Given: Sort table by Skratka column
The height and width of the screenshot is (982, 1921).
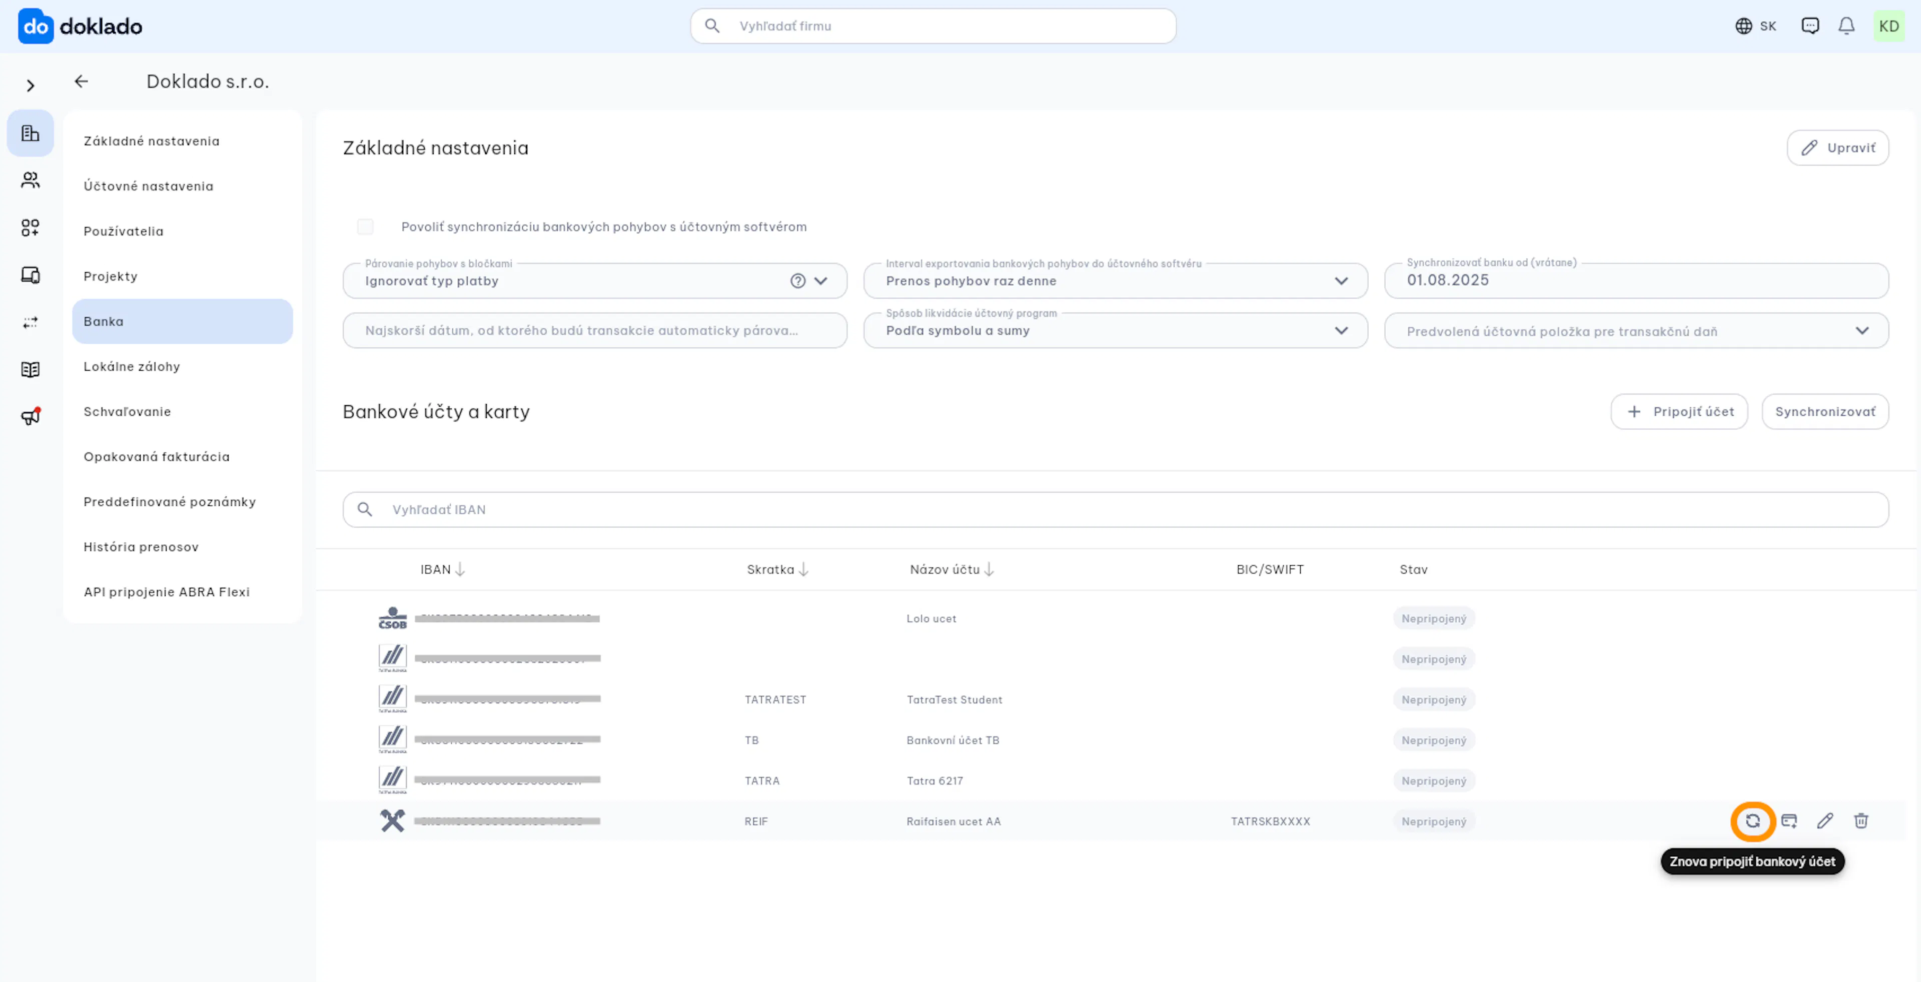Looking at the screenshot, I should click(778, 570).
